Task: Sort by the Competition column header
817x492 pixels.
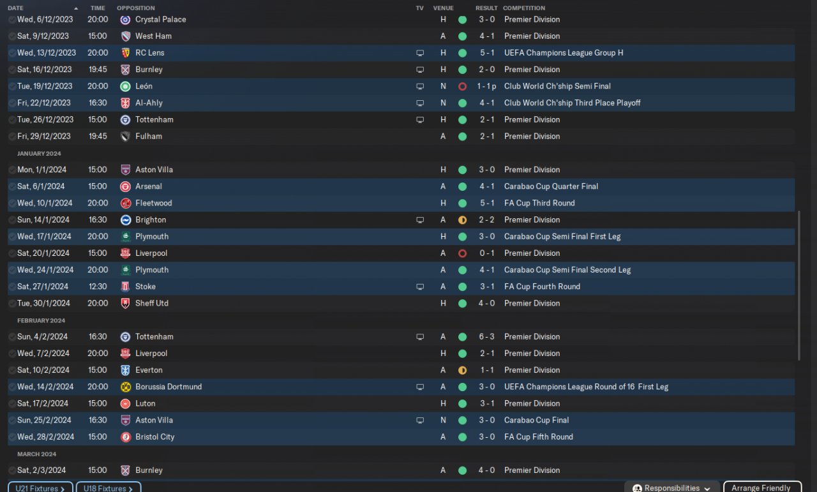Action: tap(523, 8)
